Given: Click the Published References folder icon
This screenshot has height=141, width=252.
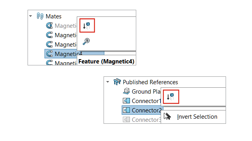Looking at the screenshot, I should coord(117,82).
